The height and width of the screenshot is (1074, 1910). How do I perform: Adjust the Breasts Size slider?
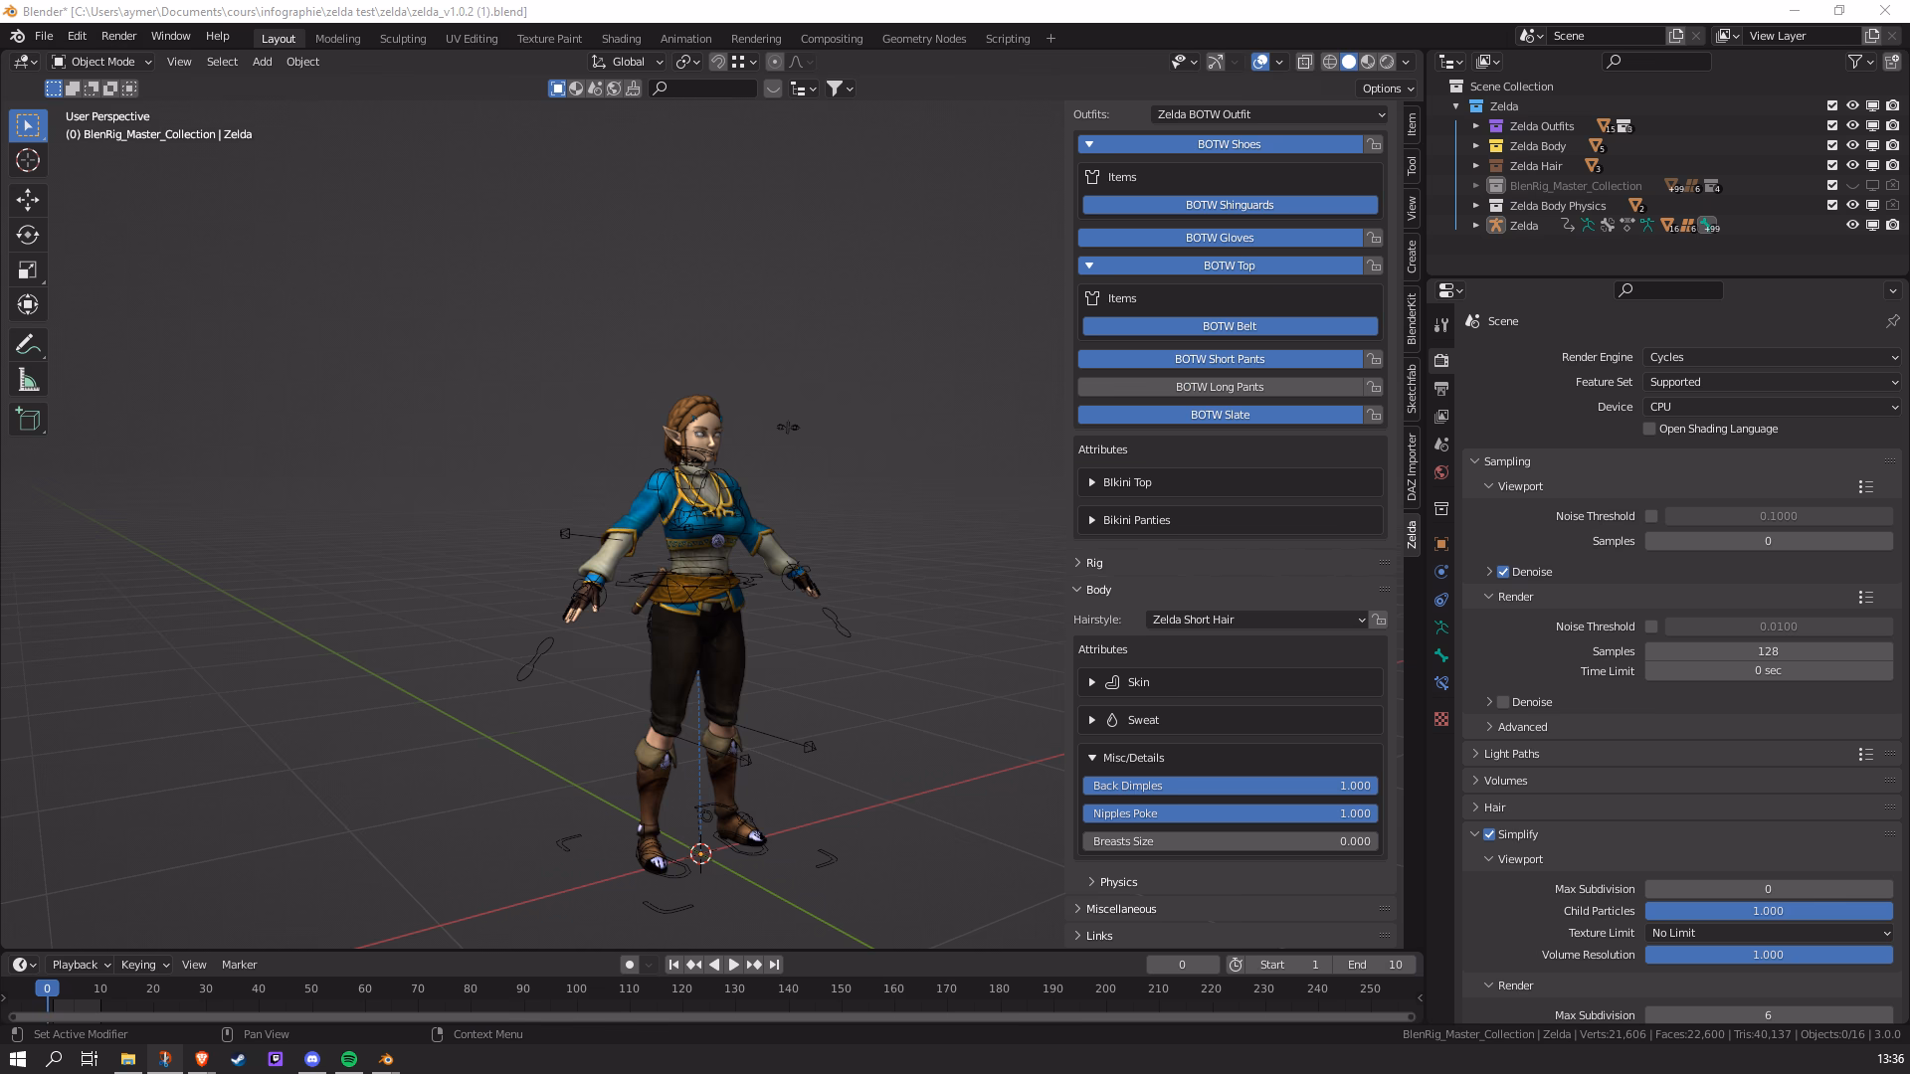[x=1230, y=841]
